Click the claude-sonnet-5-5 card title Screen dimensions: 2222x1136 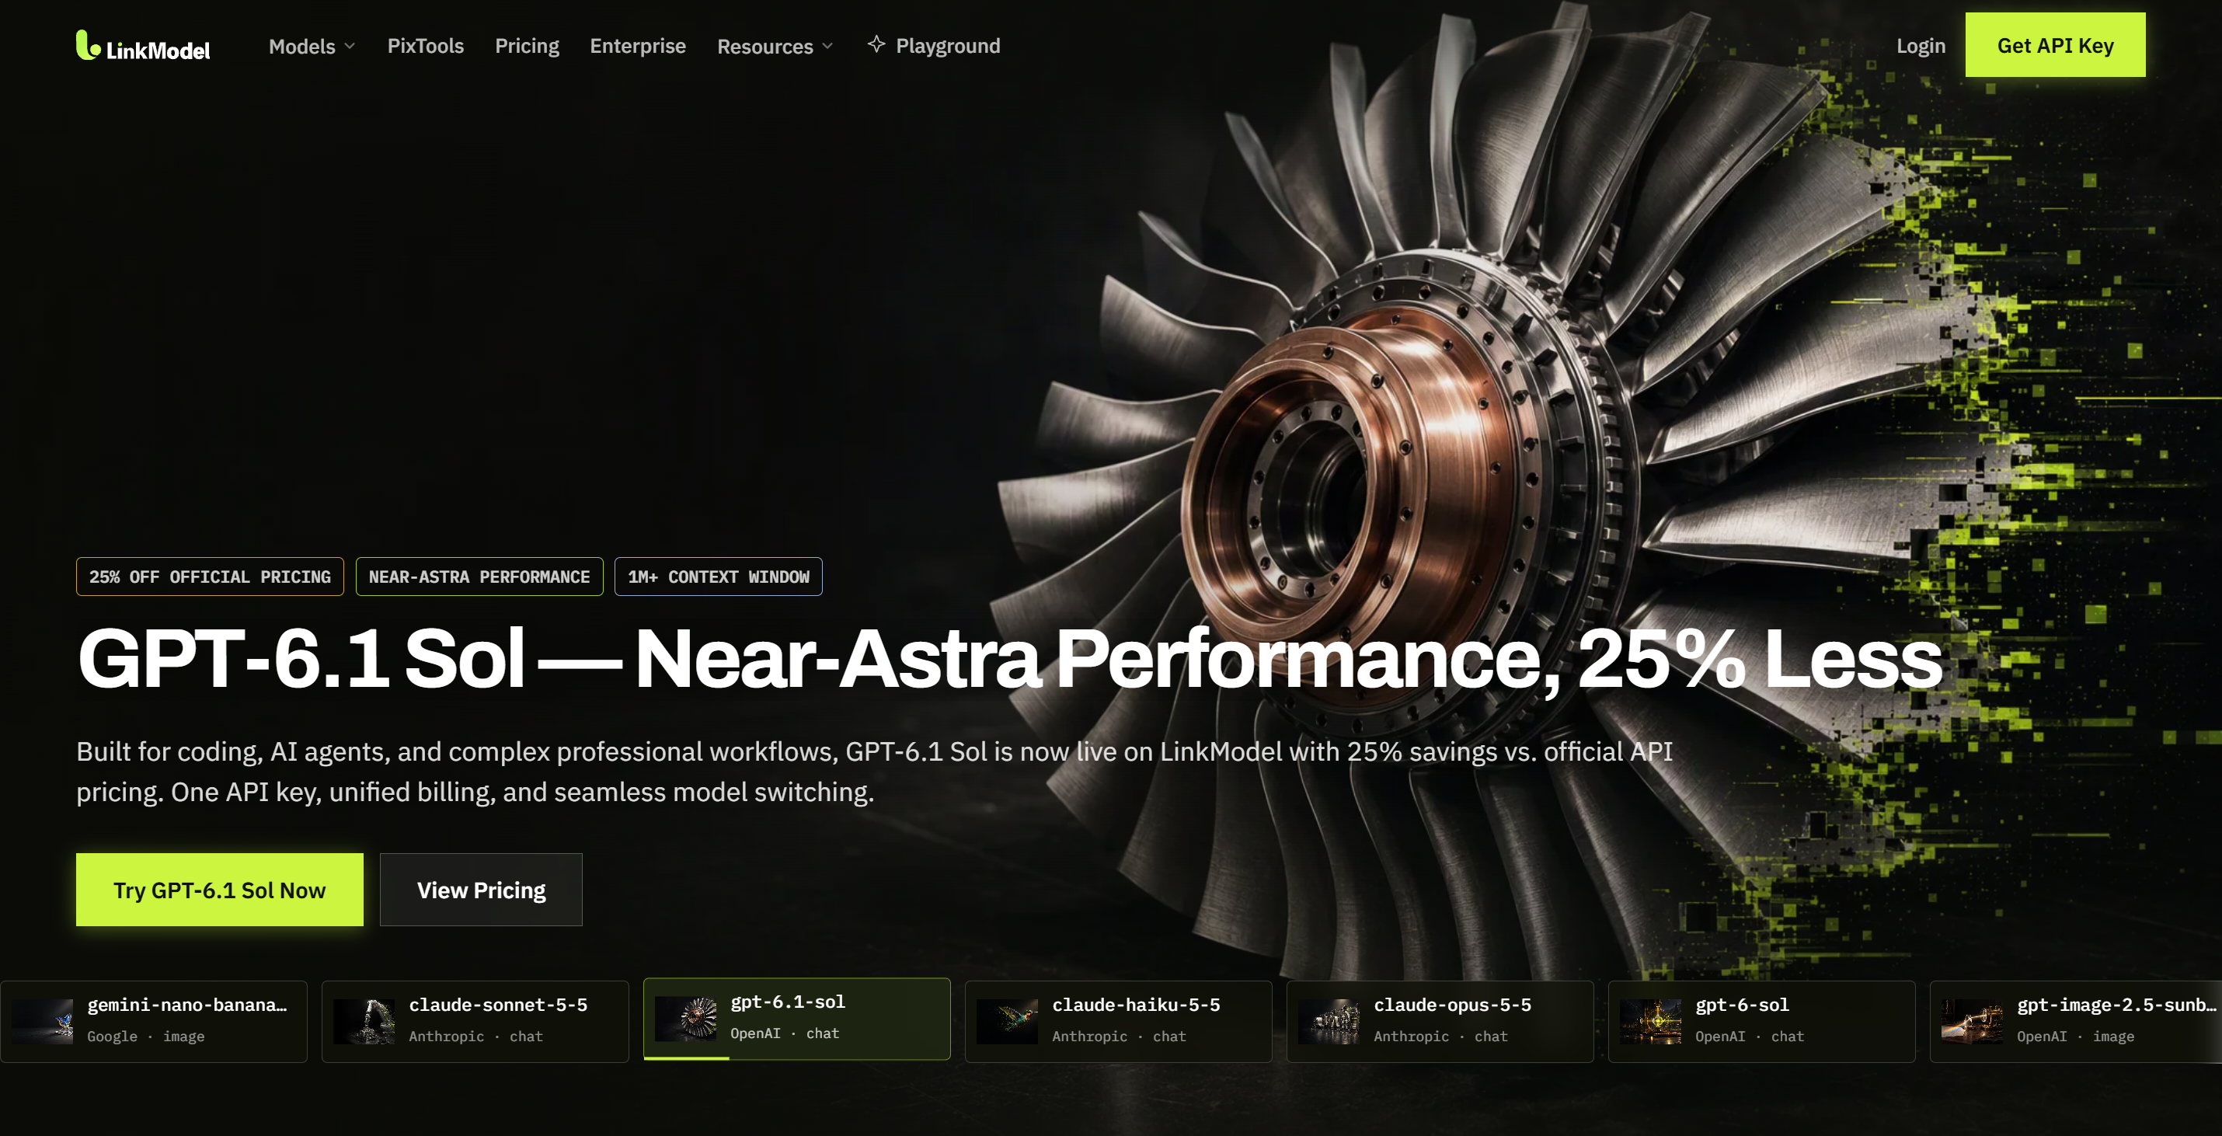coord(498,1005)
